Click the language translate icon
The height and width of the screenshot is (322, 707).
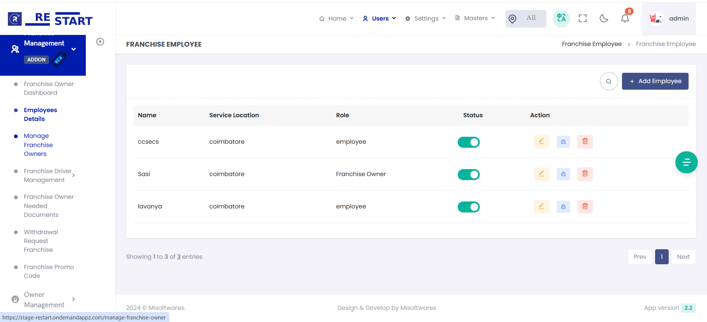(x=561, y=18)
